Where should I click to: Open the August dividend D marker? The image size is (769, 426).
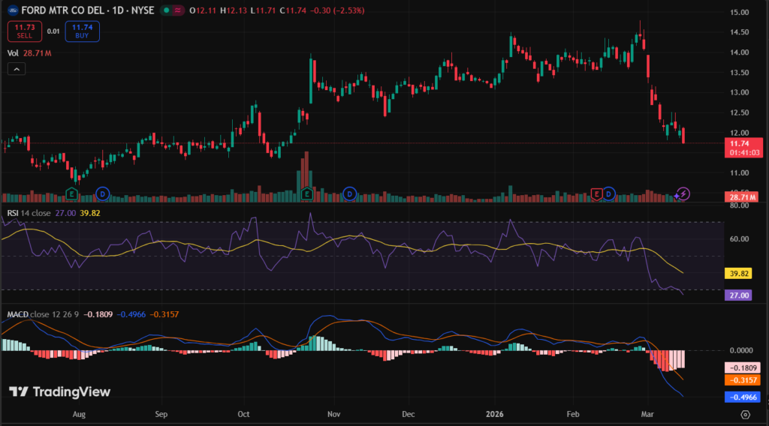pyautogui.click(x=103, y=194)
